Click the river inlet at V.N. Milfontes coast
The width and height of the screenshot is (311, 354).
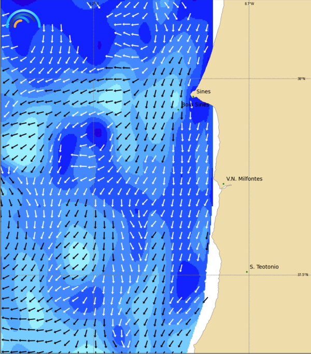225,187
